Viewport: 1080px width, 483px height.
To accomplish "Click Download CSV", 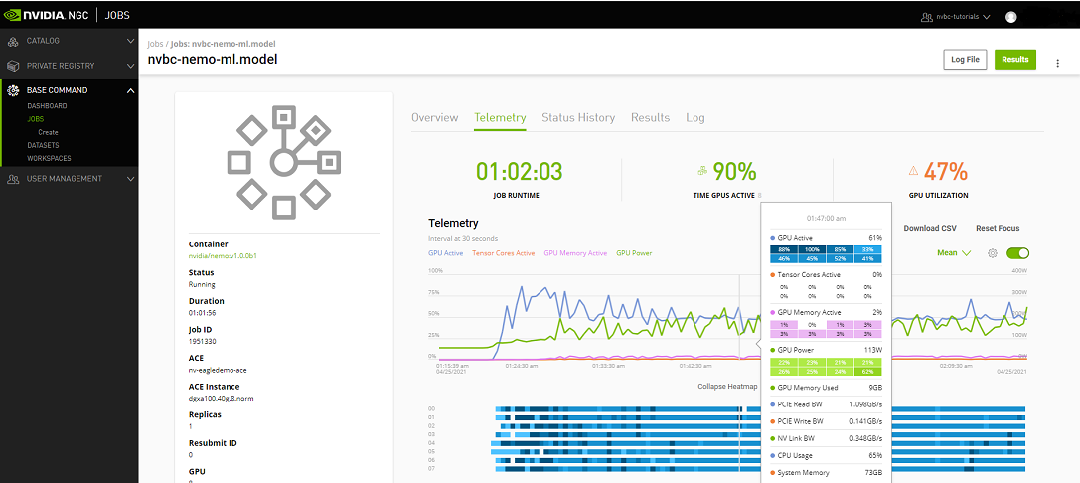I will pyautogui.click(x=930, y=228).
